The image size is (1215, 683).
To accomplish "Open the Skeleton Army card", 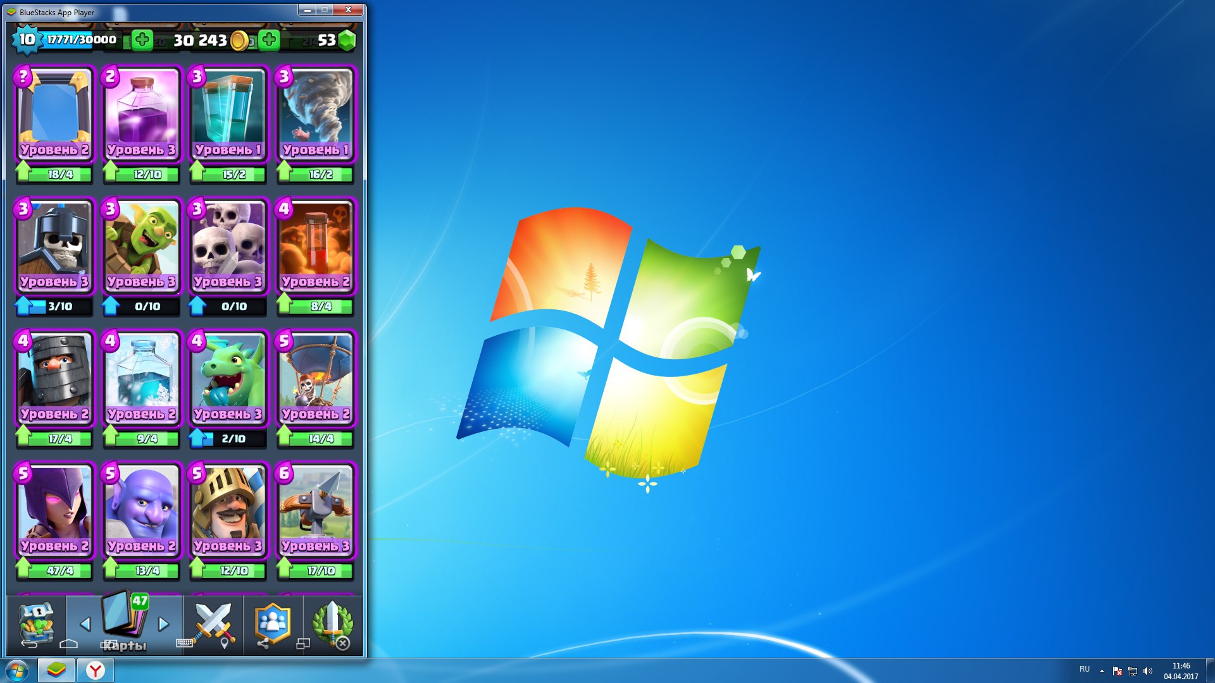I will 228,246.
